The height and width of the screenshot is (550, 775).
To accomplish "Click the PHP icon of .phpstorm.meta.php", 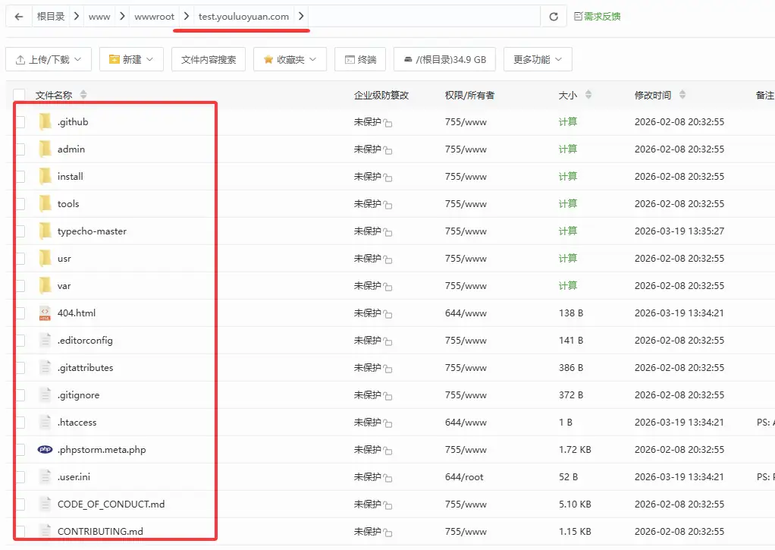I will click(45, 449).
